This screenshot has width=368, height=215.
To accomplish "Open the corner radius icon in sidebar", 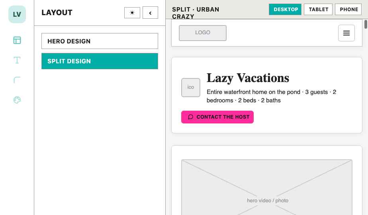I will click(17, 80).
